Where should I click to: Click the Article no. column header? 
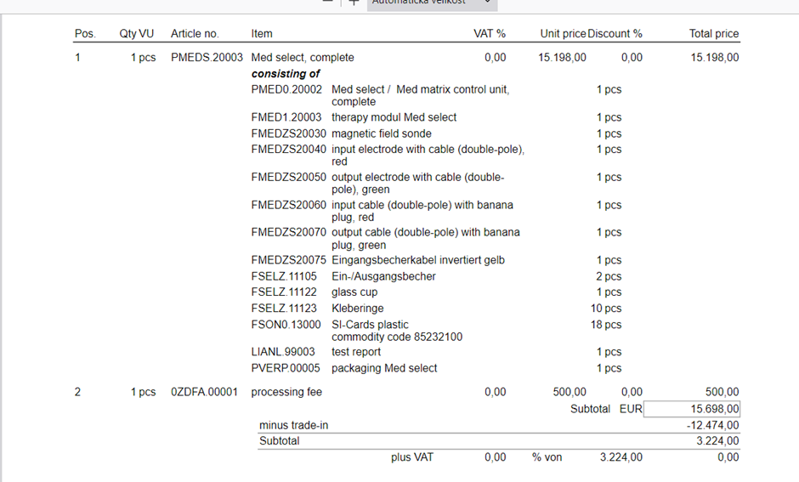pos(195,34)
